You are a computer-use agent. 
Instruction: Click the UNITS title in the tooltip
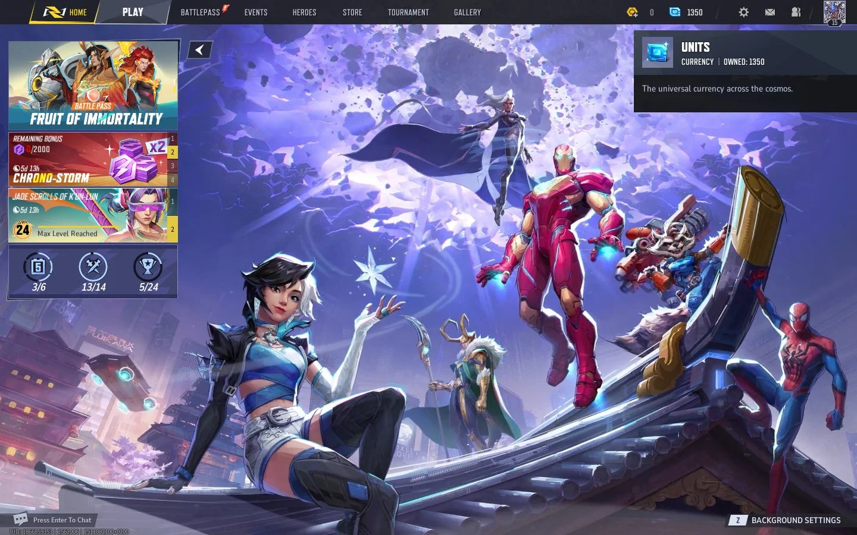[695, 47]
